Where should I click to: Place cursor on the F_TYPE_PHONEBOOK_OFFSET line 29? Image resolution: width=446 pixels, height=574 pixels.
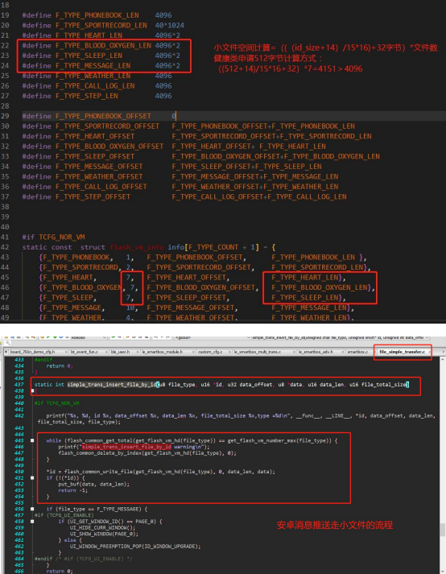[99, 116]
